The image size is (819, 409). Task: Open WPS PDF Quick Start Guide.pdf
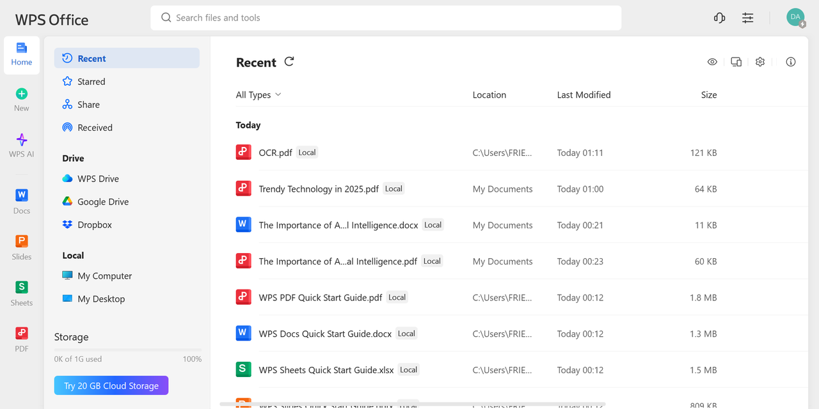pos(321,298)
